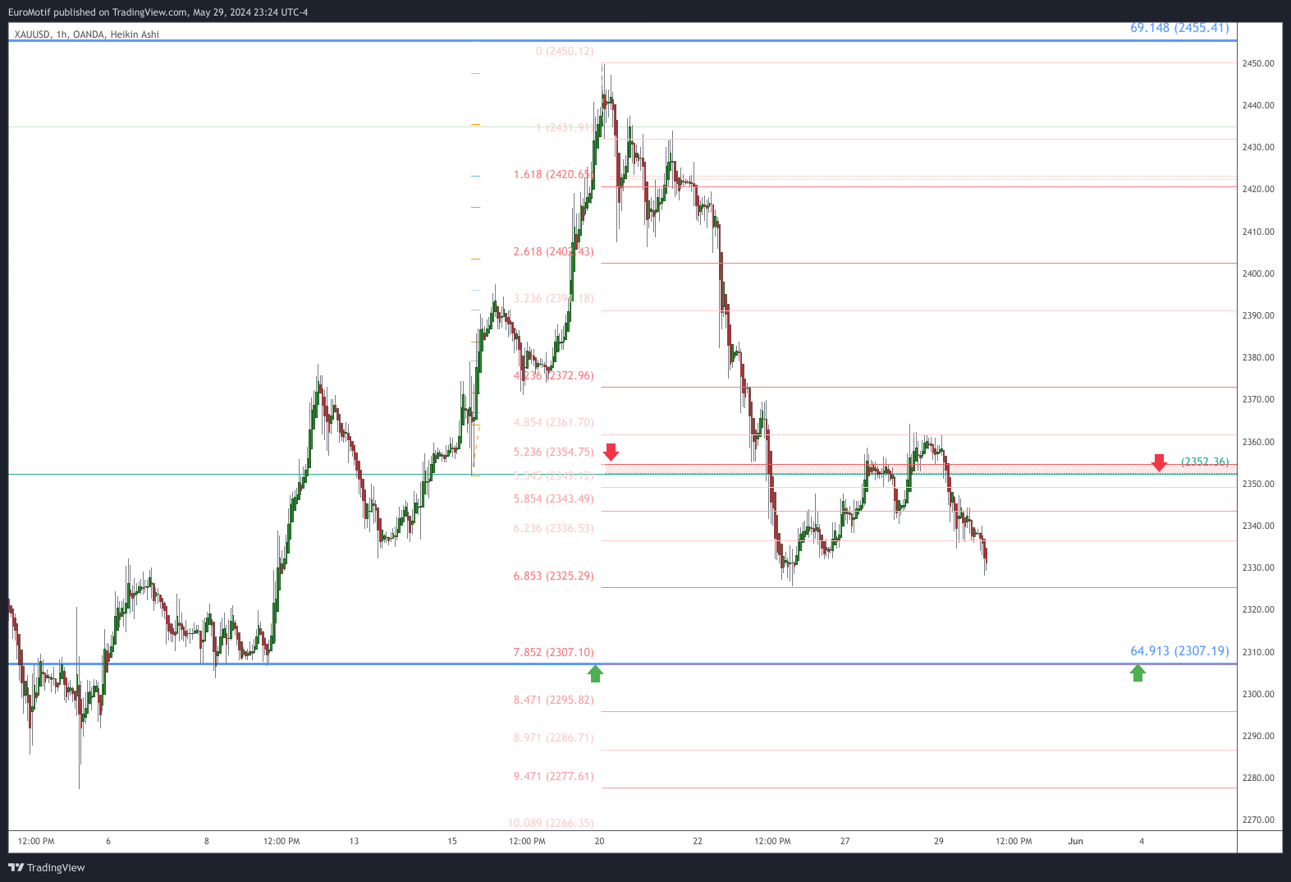
Task: Select Fibonacci label 2.618 (2402.43)
Action: (554, 251)
